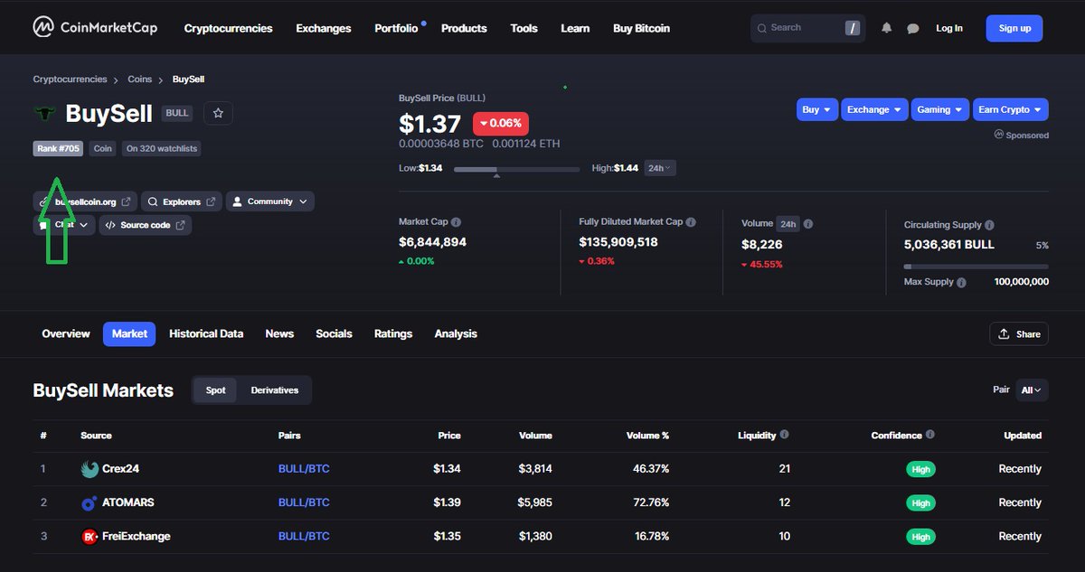Open the Learn menu

click(x=575, y=28)
